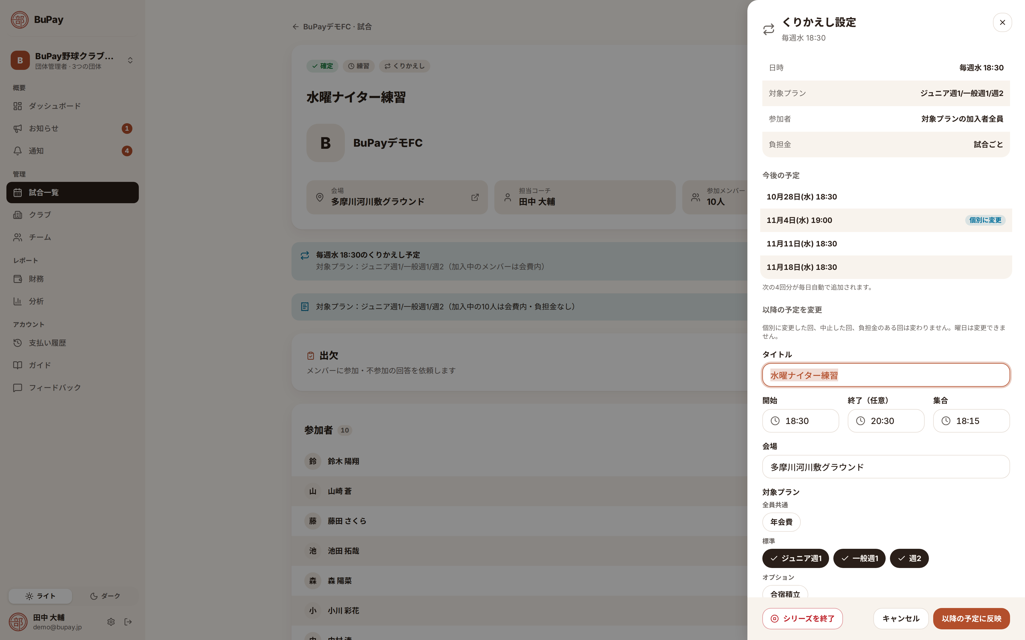Deselect the ジュニア週1 plan chip
The width and height of the screenshot is (1025, 640).
point(795,558)
